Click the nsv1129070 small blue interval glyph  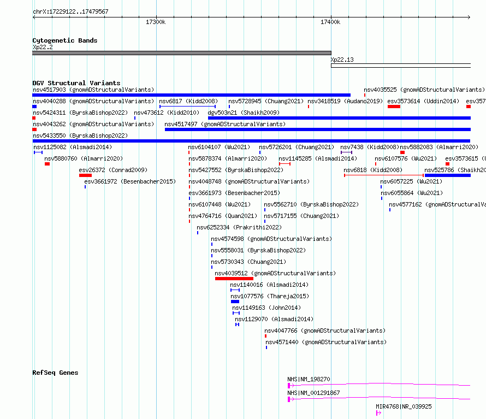click(237, 324)
